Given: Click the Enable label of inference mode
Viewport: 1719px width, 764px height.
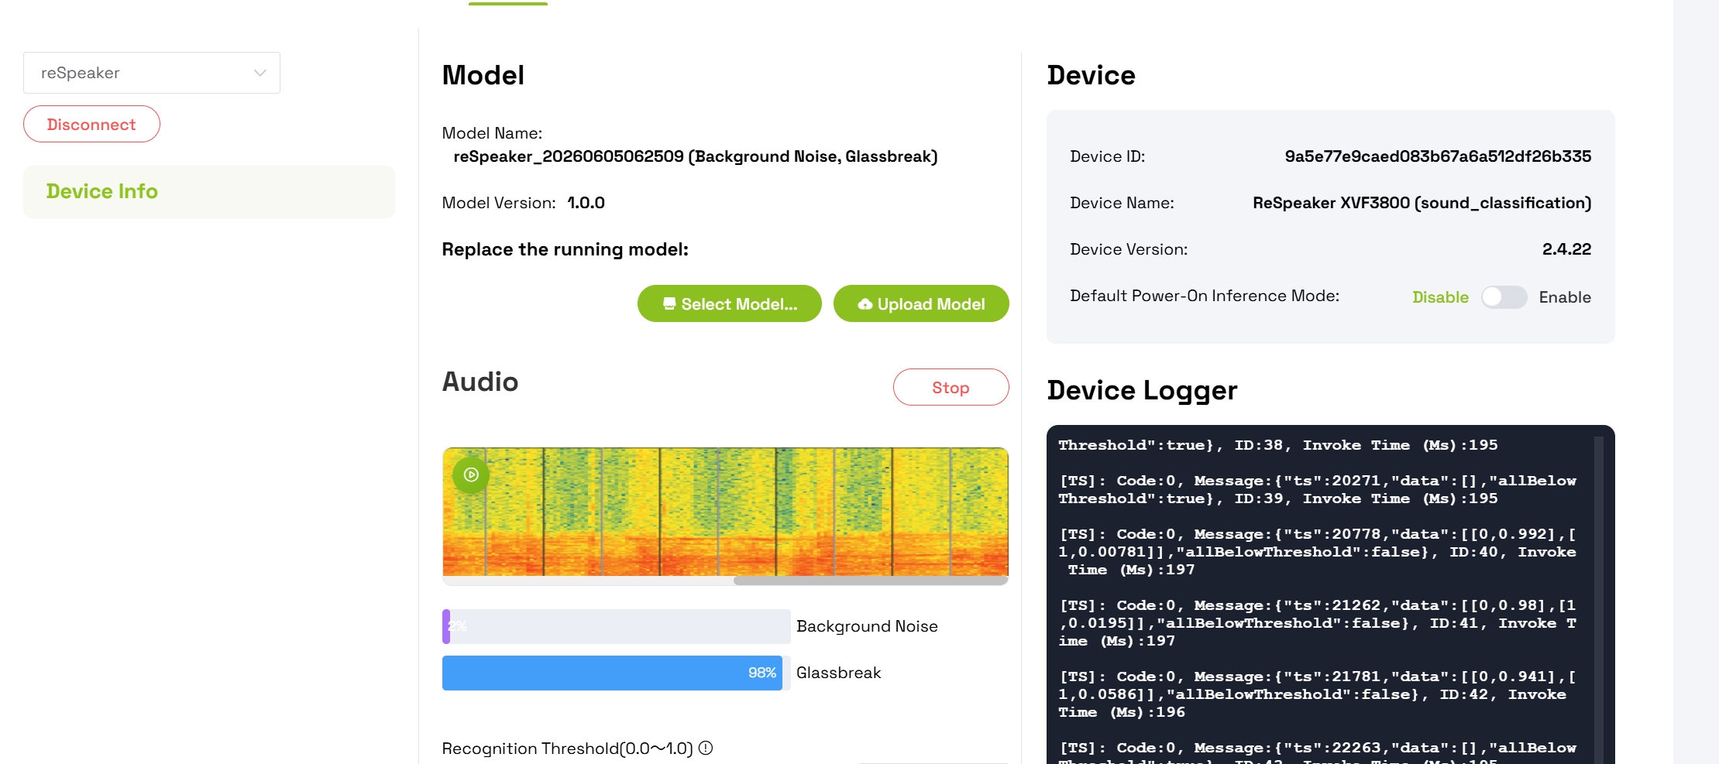Looking at the screenshot, I should click(x=1565, y=297).
